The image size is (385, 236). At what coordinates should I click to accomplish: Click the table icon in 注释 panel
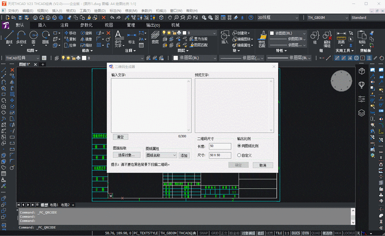click(x=141, y=45)
